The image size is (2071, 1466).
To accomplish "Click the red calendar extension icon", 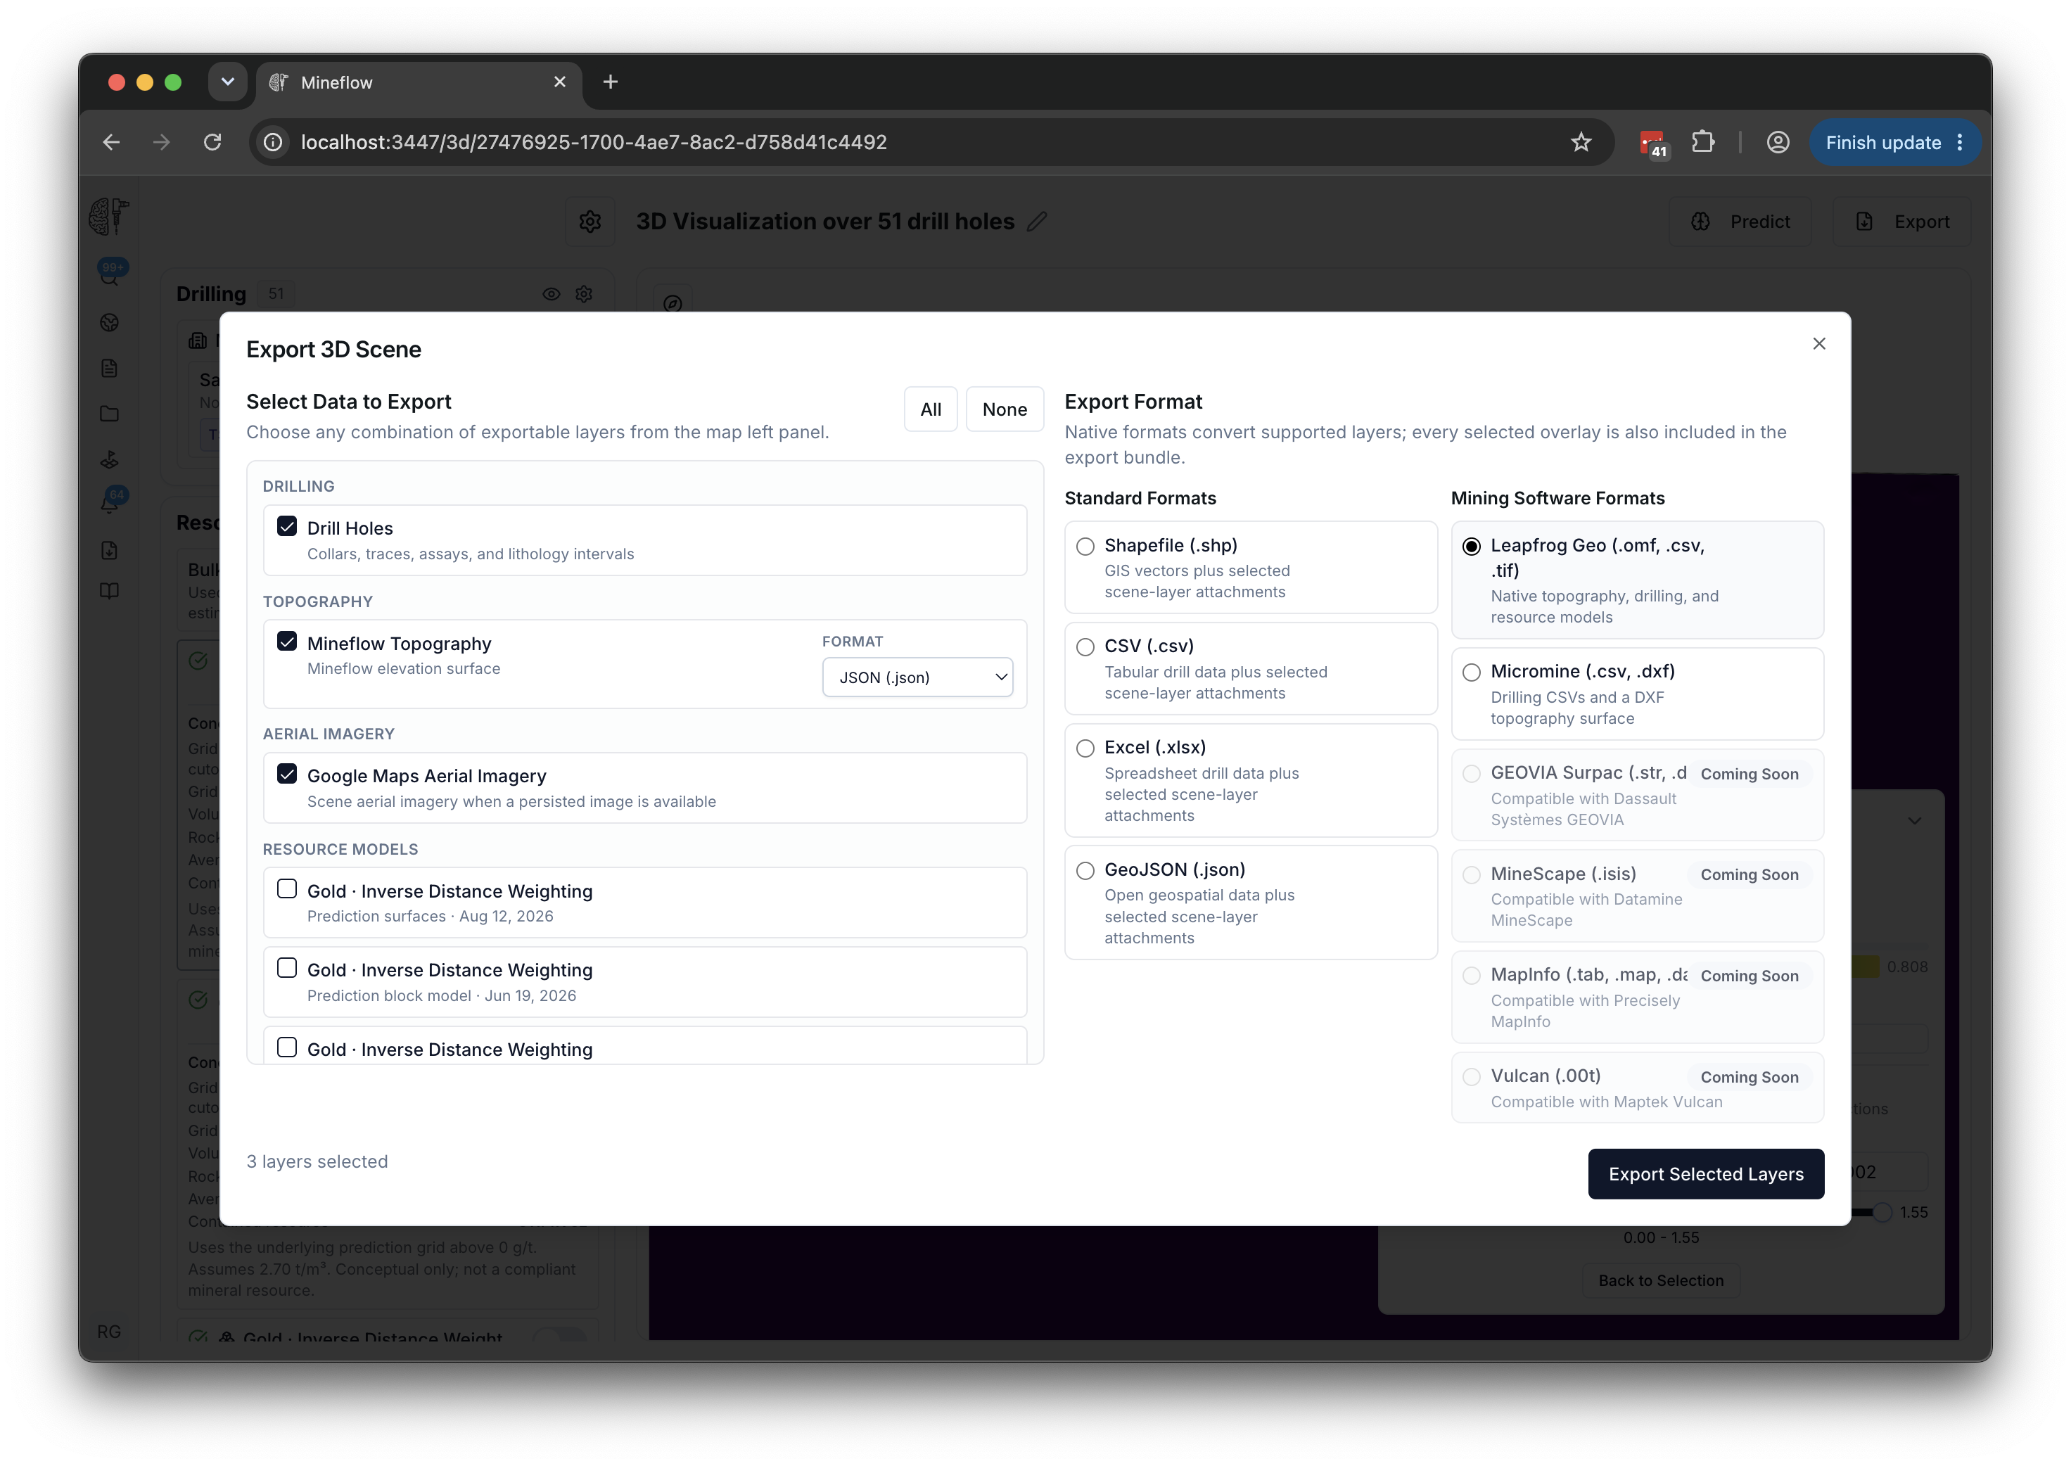I will click(1652, 143).
